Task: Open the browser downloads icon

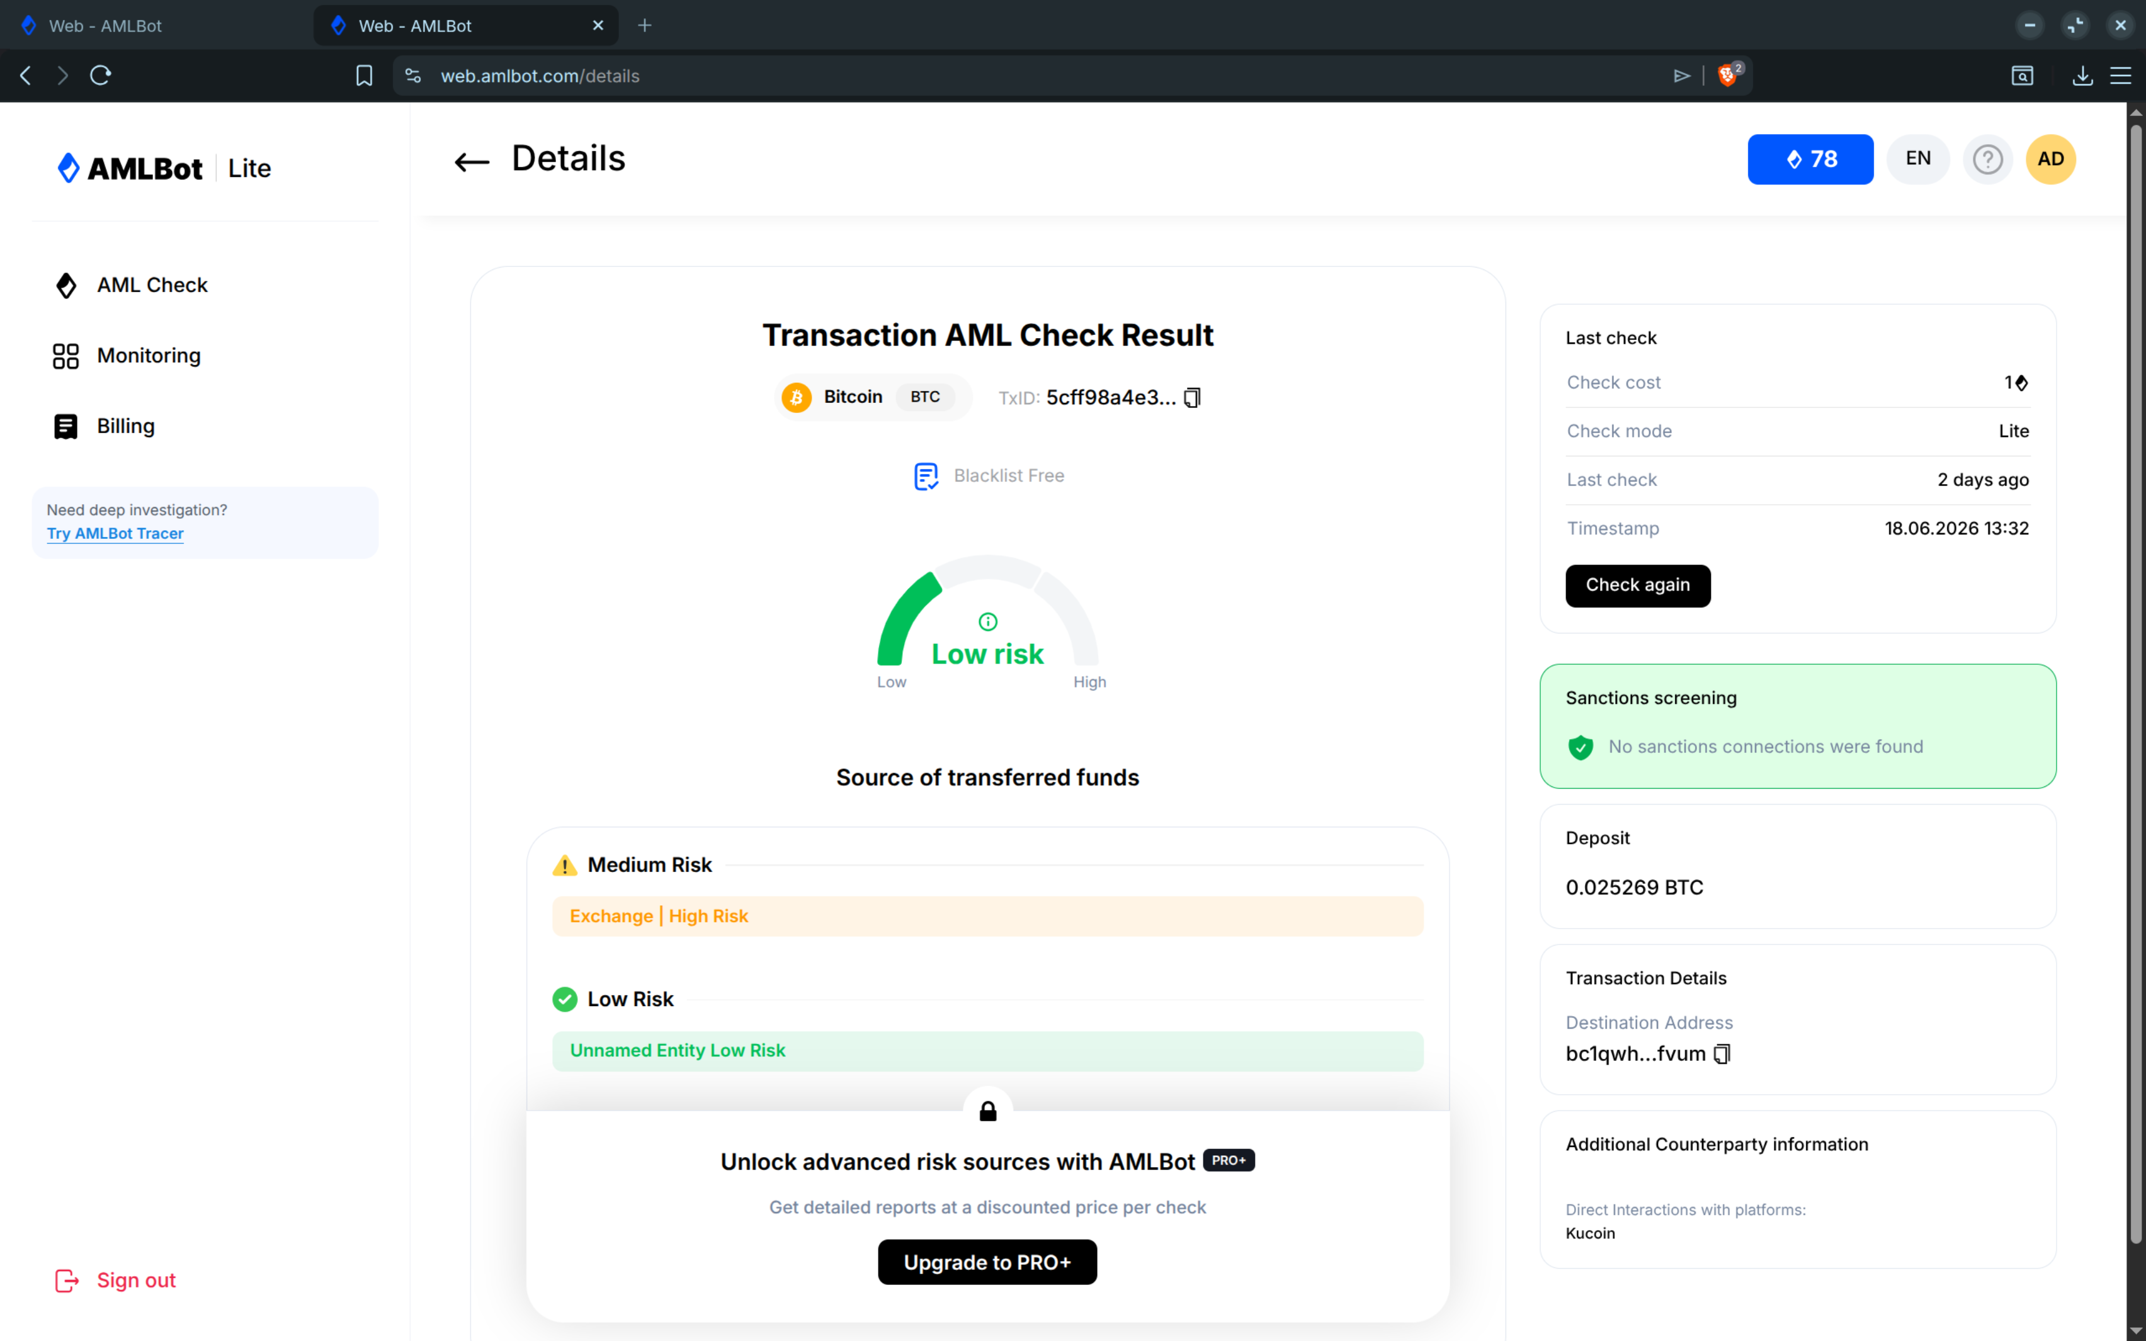Action: 2082,76
